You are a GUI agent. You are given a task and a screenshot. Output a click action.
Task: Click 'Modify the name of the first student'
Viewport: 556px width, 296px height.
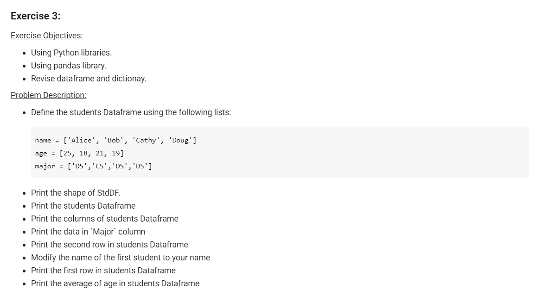pyautogui.click(x=121, y=258)
